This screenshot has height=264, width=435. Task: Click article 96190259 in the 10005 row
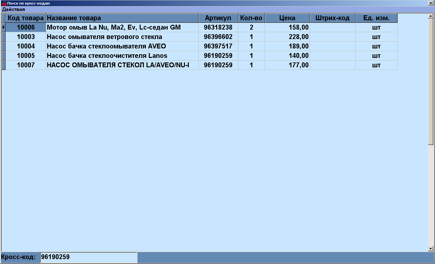[x=218, y=56]
